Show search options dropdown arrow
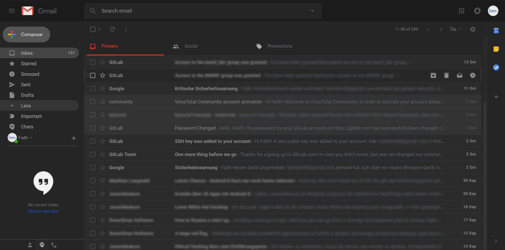 [x=312, y=11]
